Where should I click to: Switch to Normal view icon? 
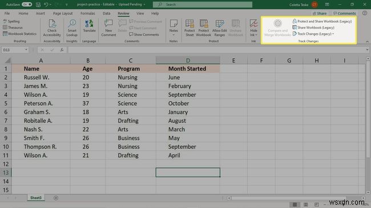point(295,204)
